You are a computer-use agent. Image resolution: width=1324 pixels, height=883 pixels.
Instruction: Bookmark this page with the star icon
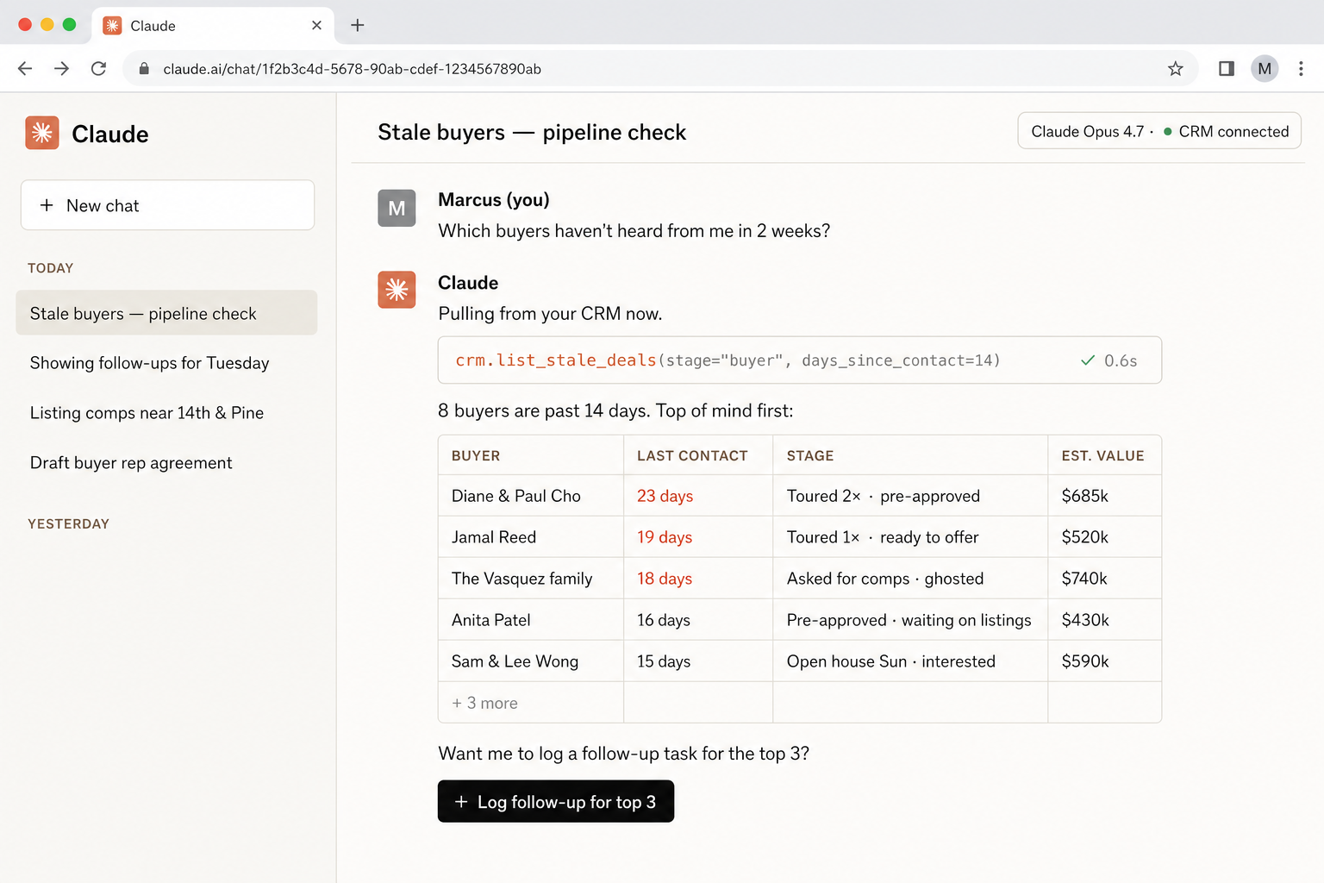pos(1176,69)
